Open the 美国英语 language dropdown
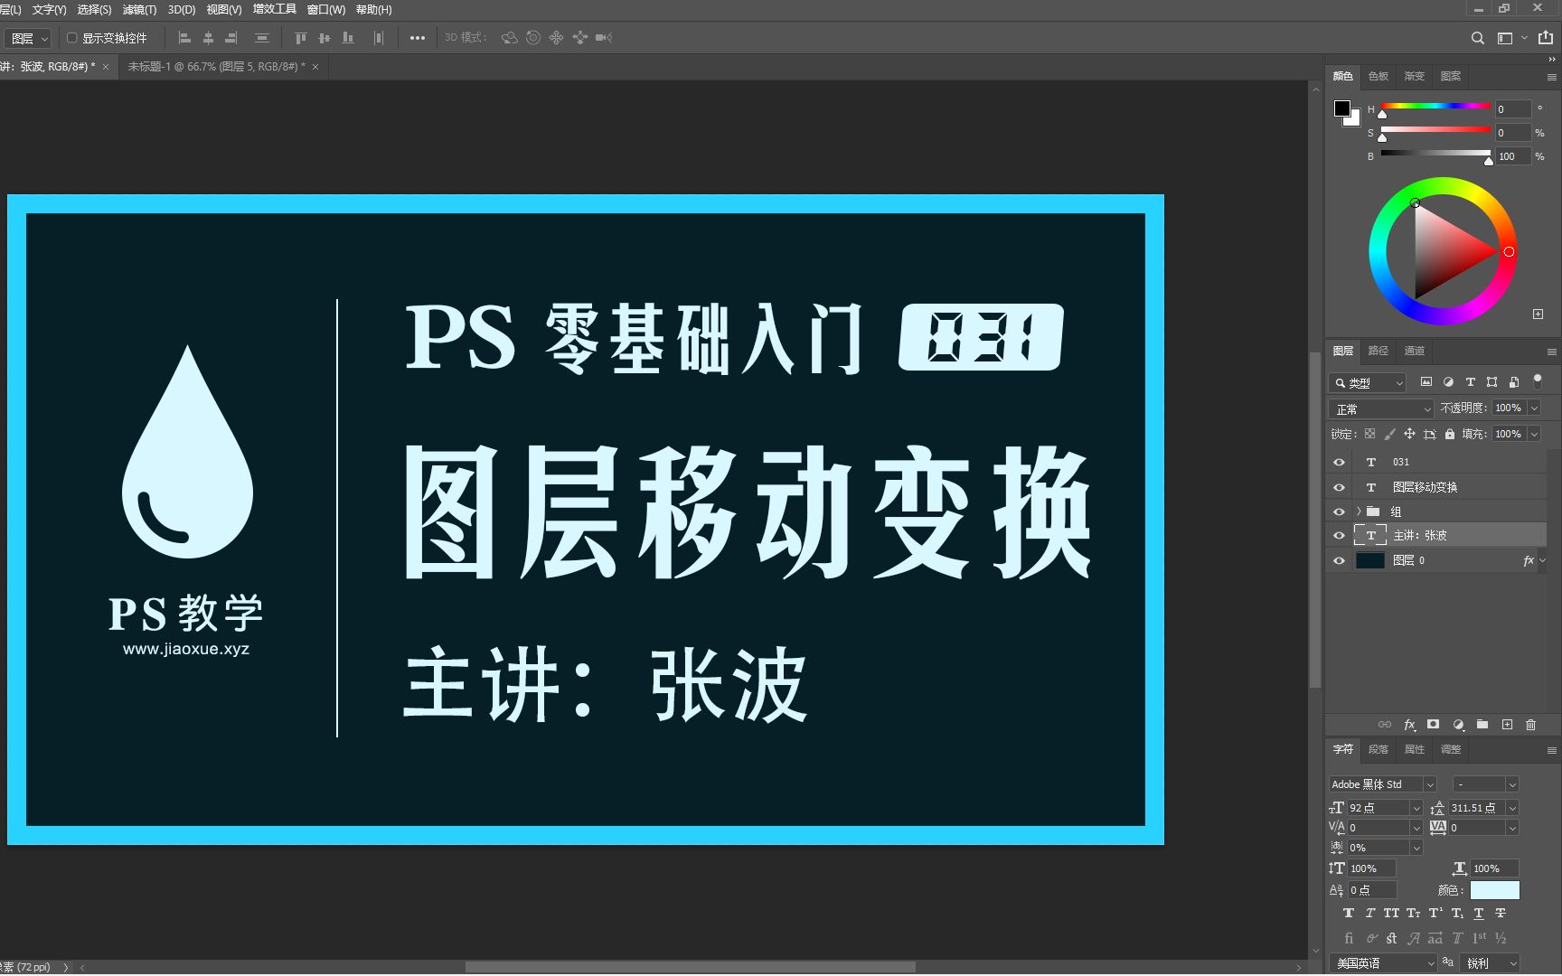Screen dimensions: 1562x976 coord(1383,963)
